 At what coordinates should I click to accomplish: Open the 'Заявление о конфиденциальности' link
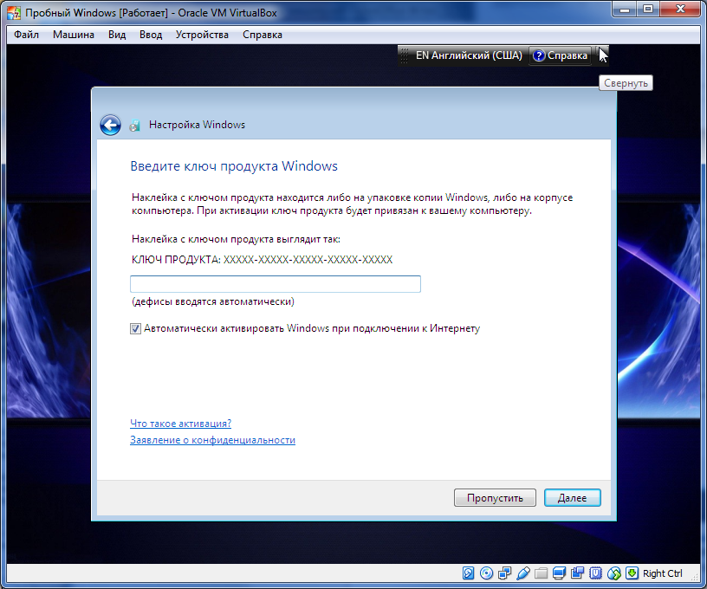[x=212, y=440]
